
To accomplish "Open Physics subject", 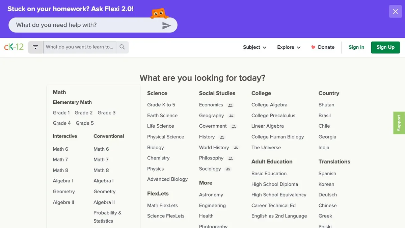I will 155,169.
